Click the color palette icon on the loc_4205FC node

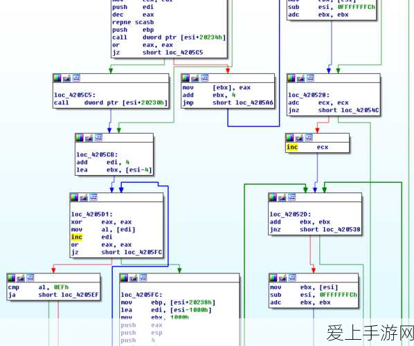click(124, 278)
